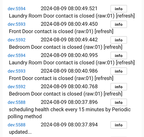Open dev:5593 link at 08:00:40.986
Image resolution: width=144 pixels, height=137 pixels.
[x=16, y=71]
